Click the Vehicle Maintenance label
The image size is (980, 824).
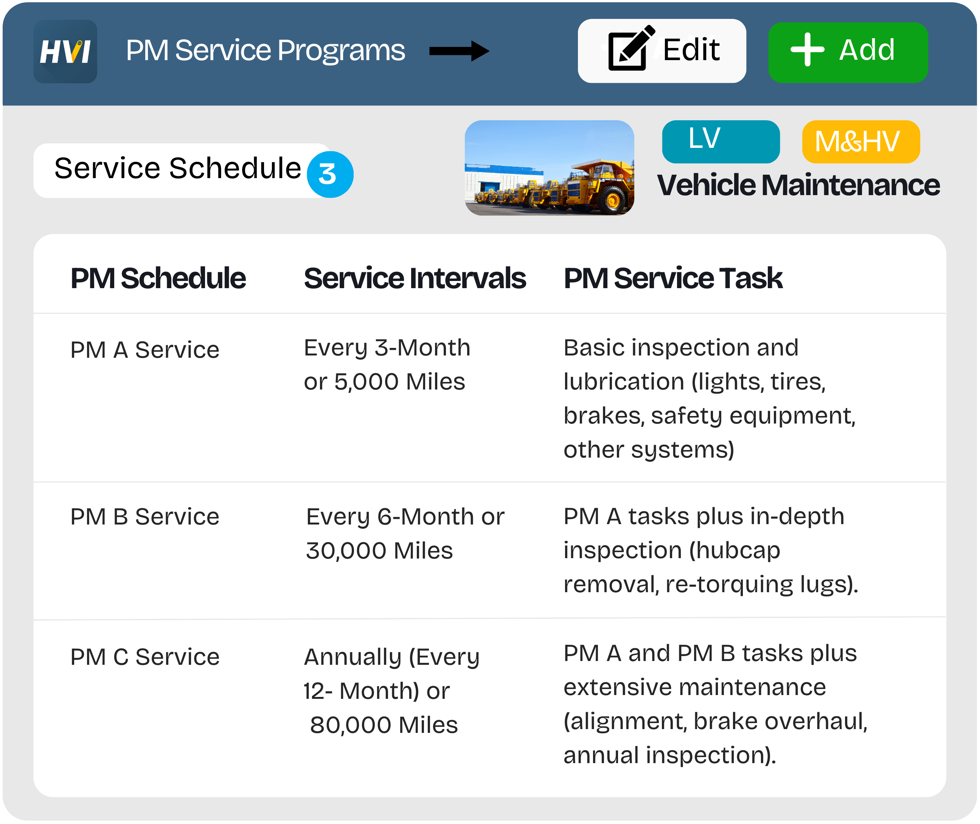coord(800,185)
